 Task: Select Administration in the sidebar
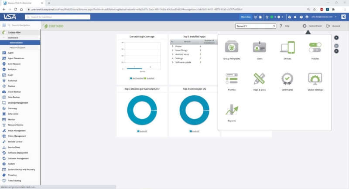coord(20,43)
